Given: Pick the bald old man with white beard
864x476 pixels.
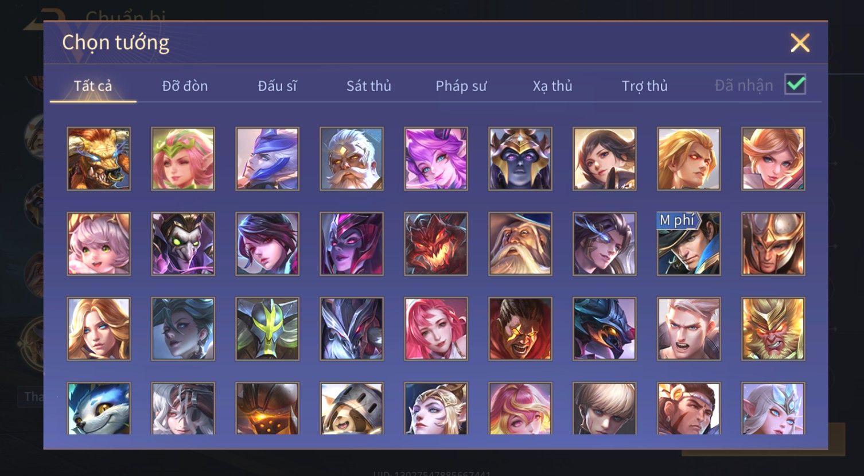Looking at the screenshot, I should 352,159.
